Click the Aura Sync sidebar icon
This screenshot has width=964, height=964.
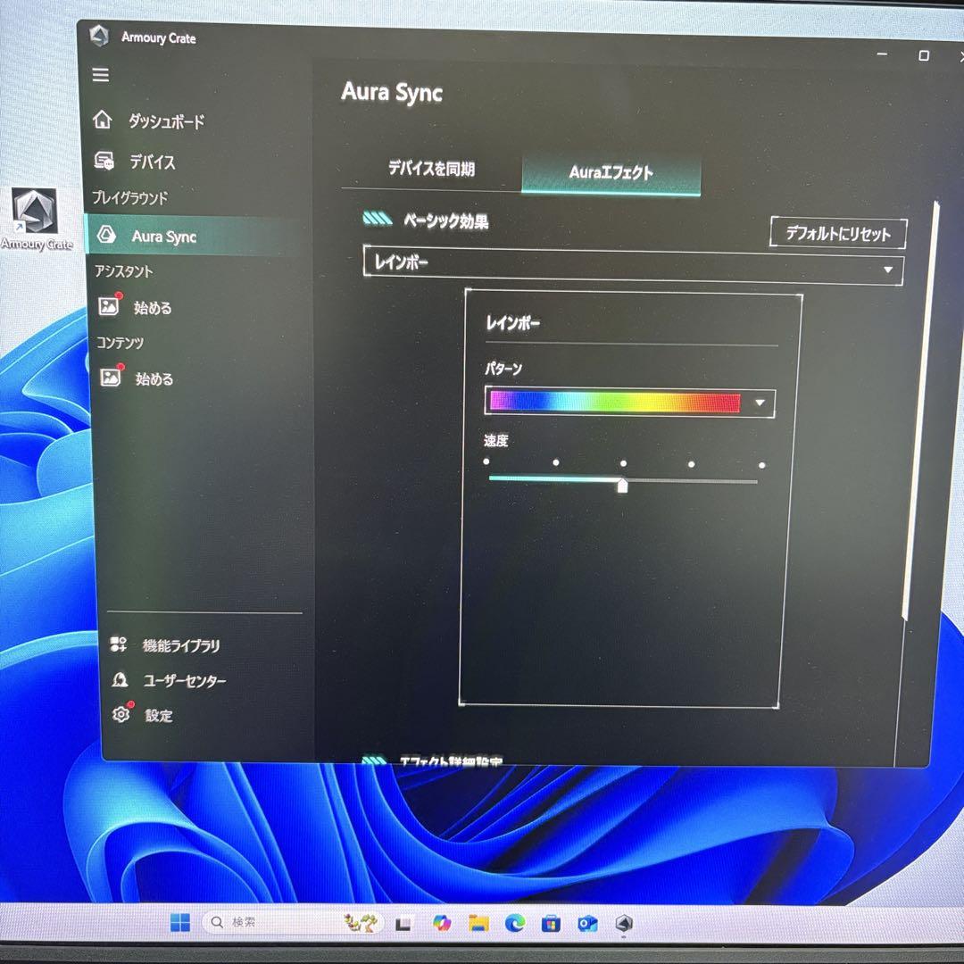[x=106, y=234]
